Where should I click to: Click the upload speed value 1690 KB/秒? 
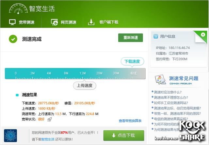pyautogui.click(x=46, y=109)
